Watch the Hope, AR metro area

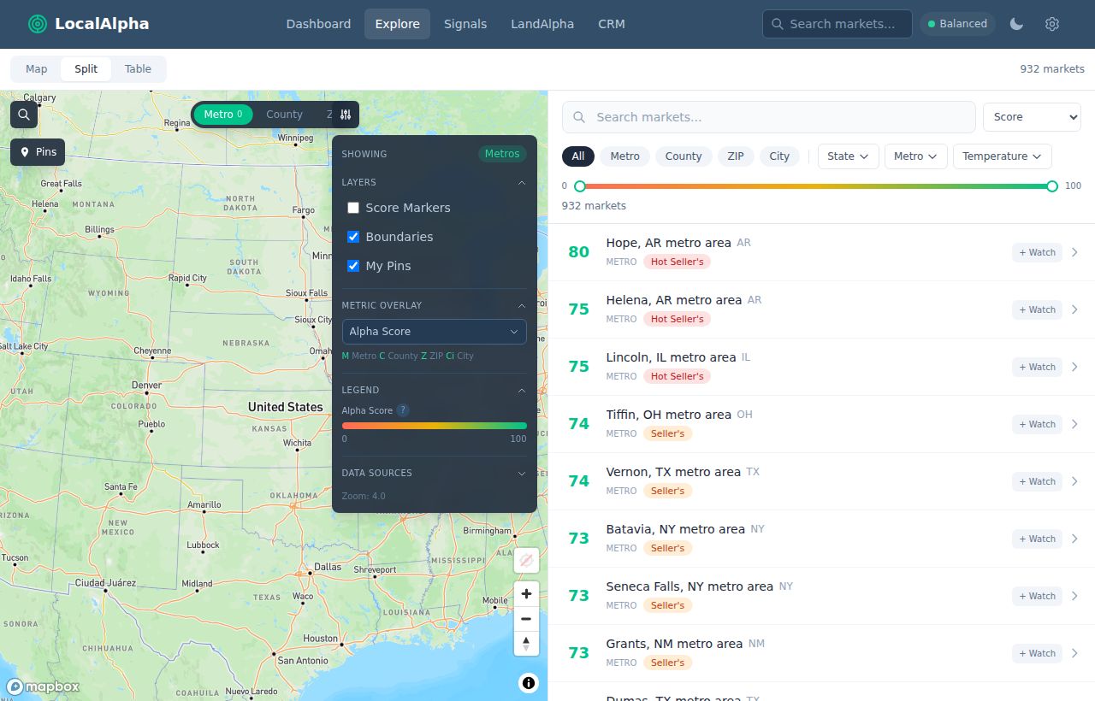(x=1037, y=252)
